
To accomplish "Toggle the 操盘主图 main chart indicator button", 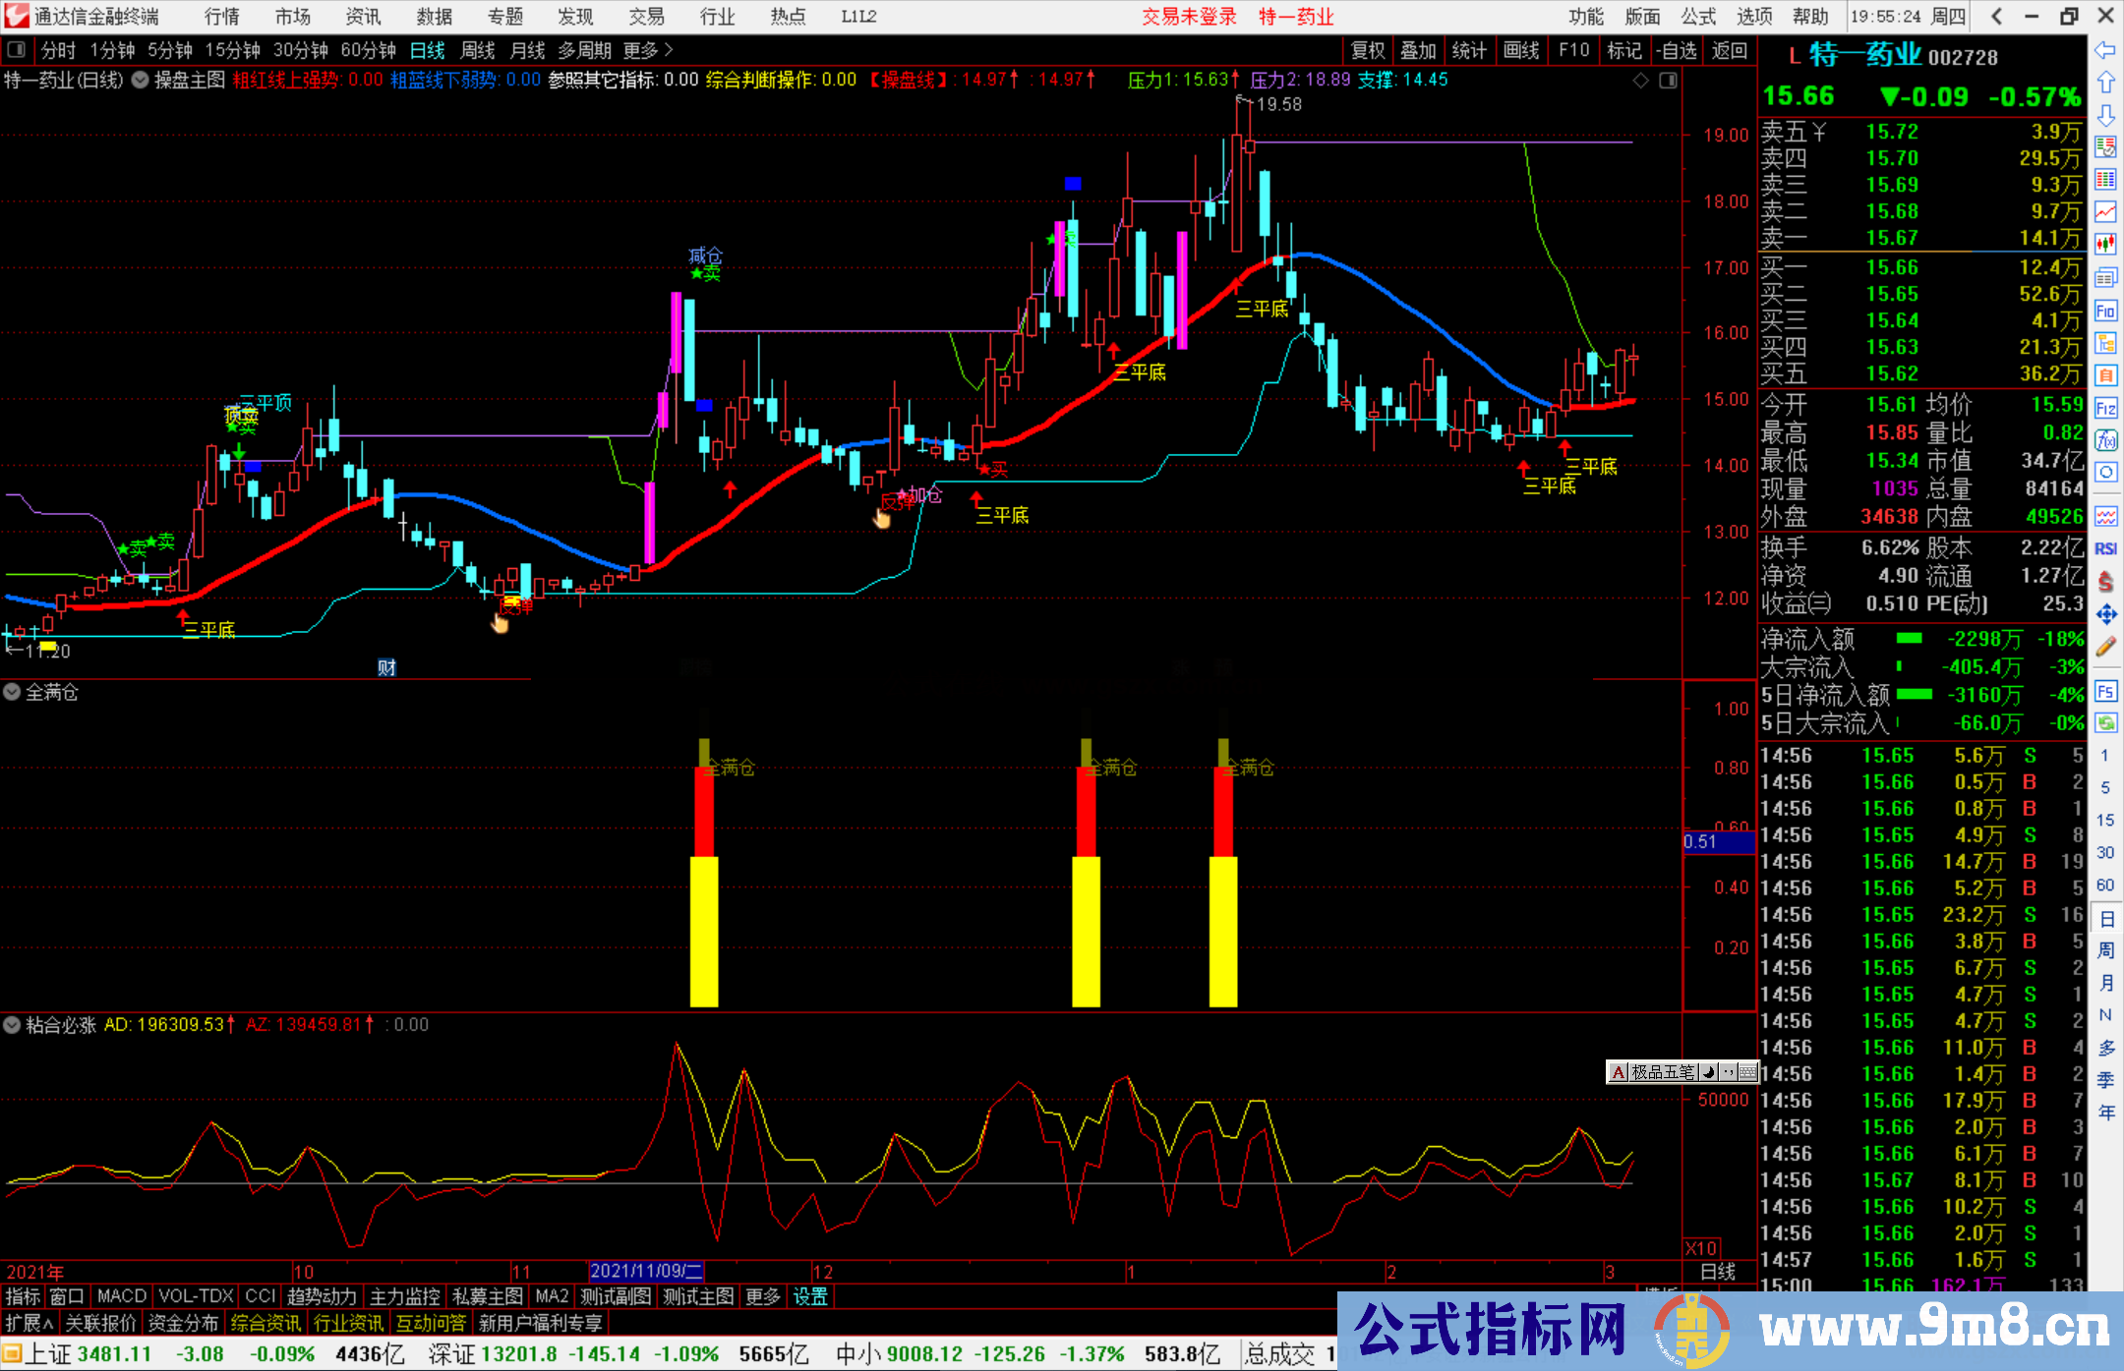I will [x=141, y=80].
